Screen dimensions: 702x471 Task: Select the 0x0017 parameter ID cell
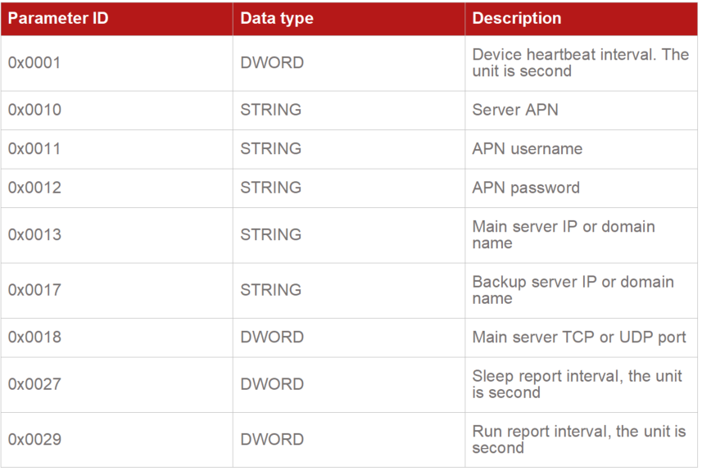pos(34,290)
